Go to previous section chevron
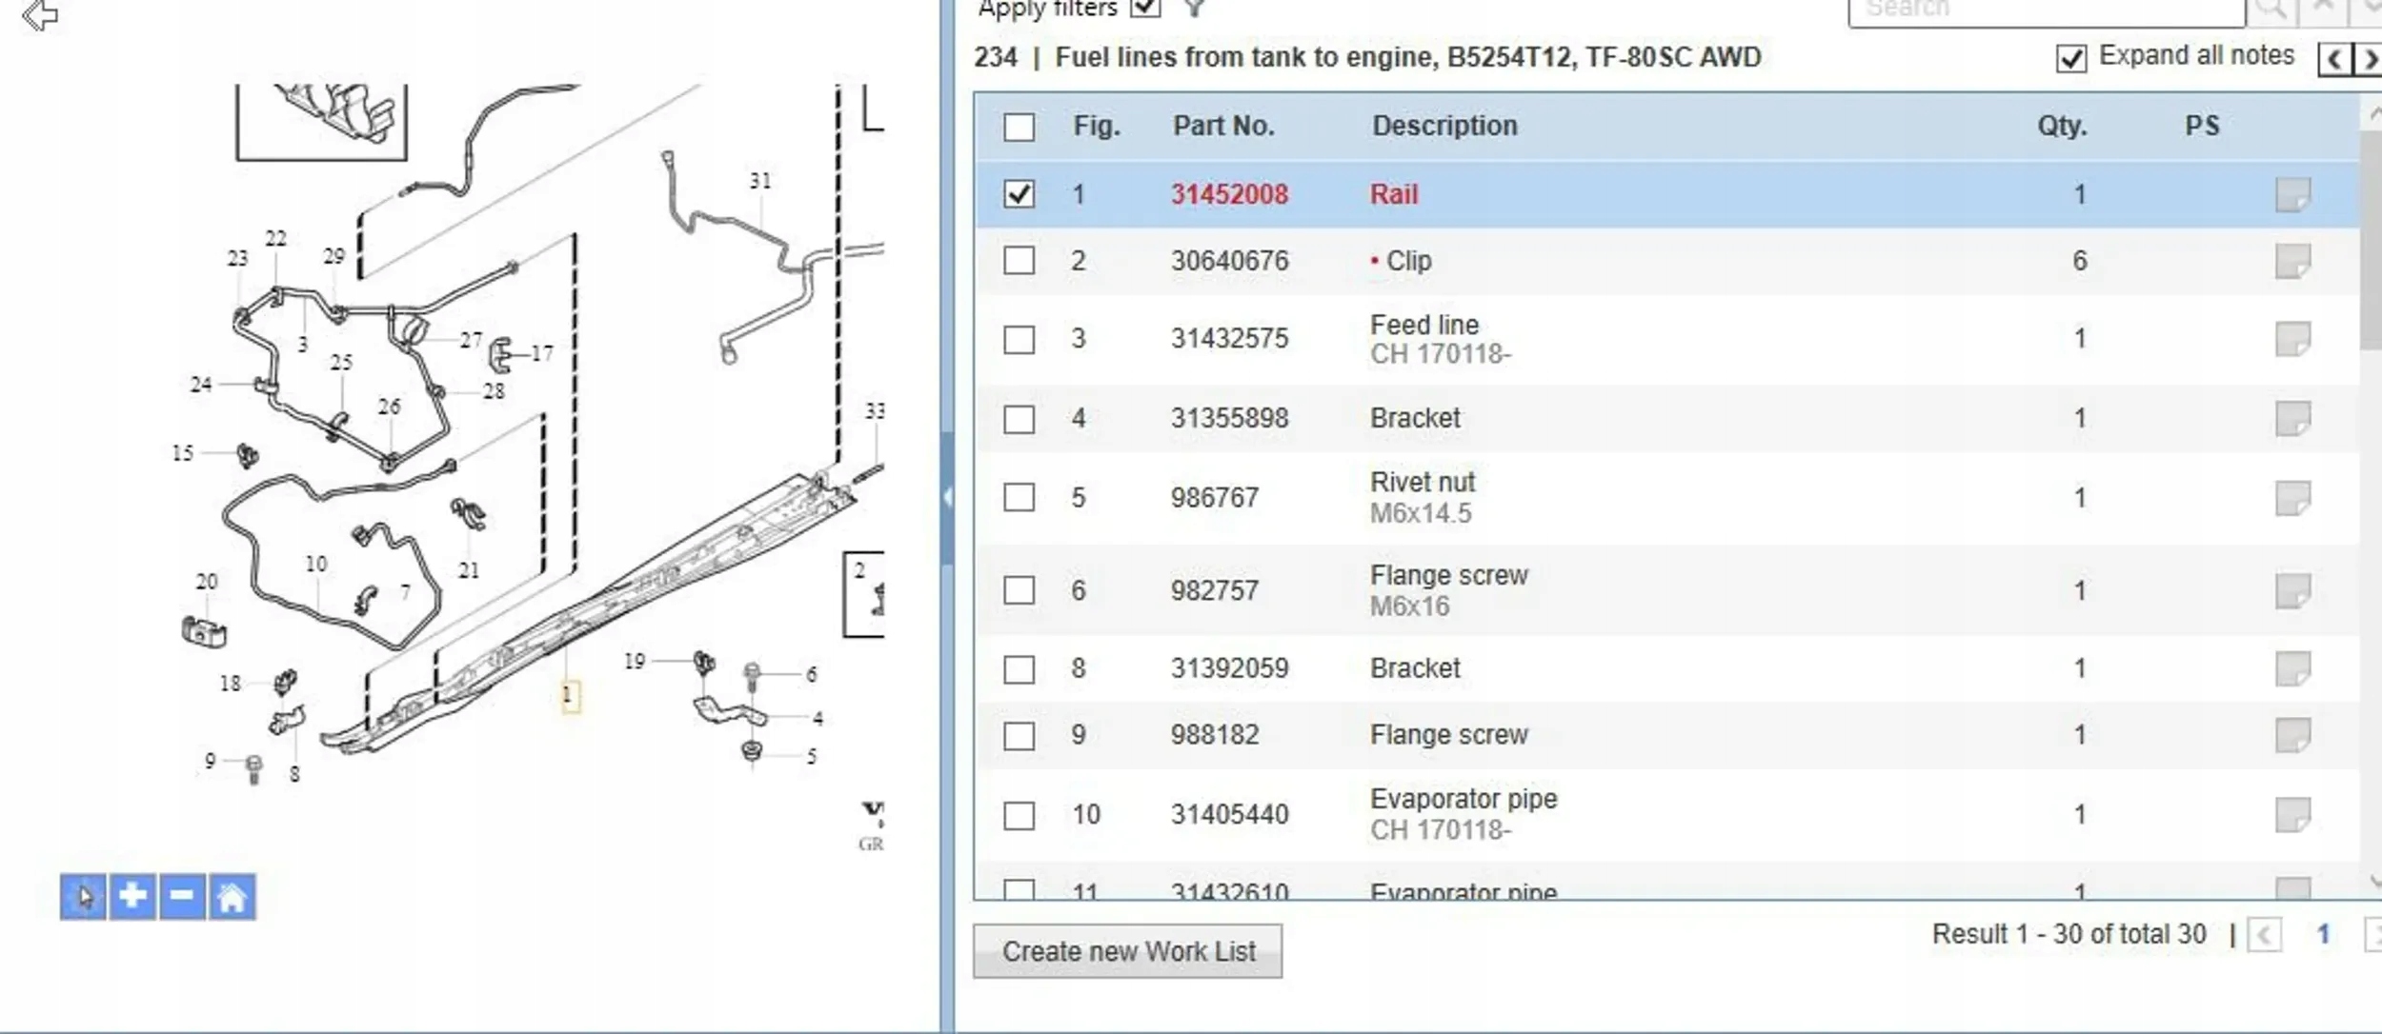Viewport: 2382px width, 1034px height. tap(2334, 60)
